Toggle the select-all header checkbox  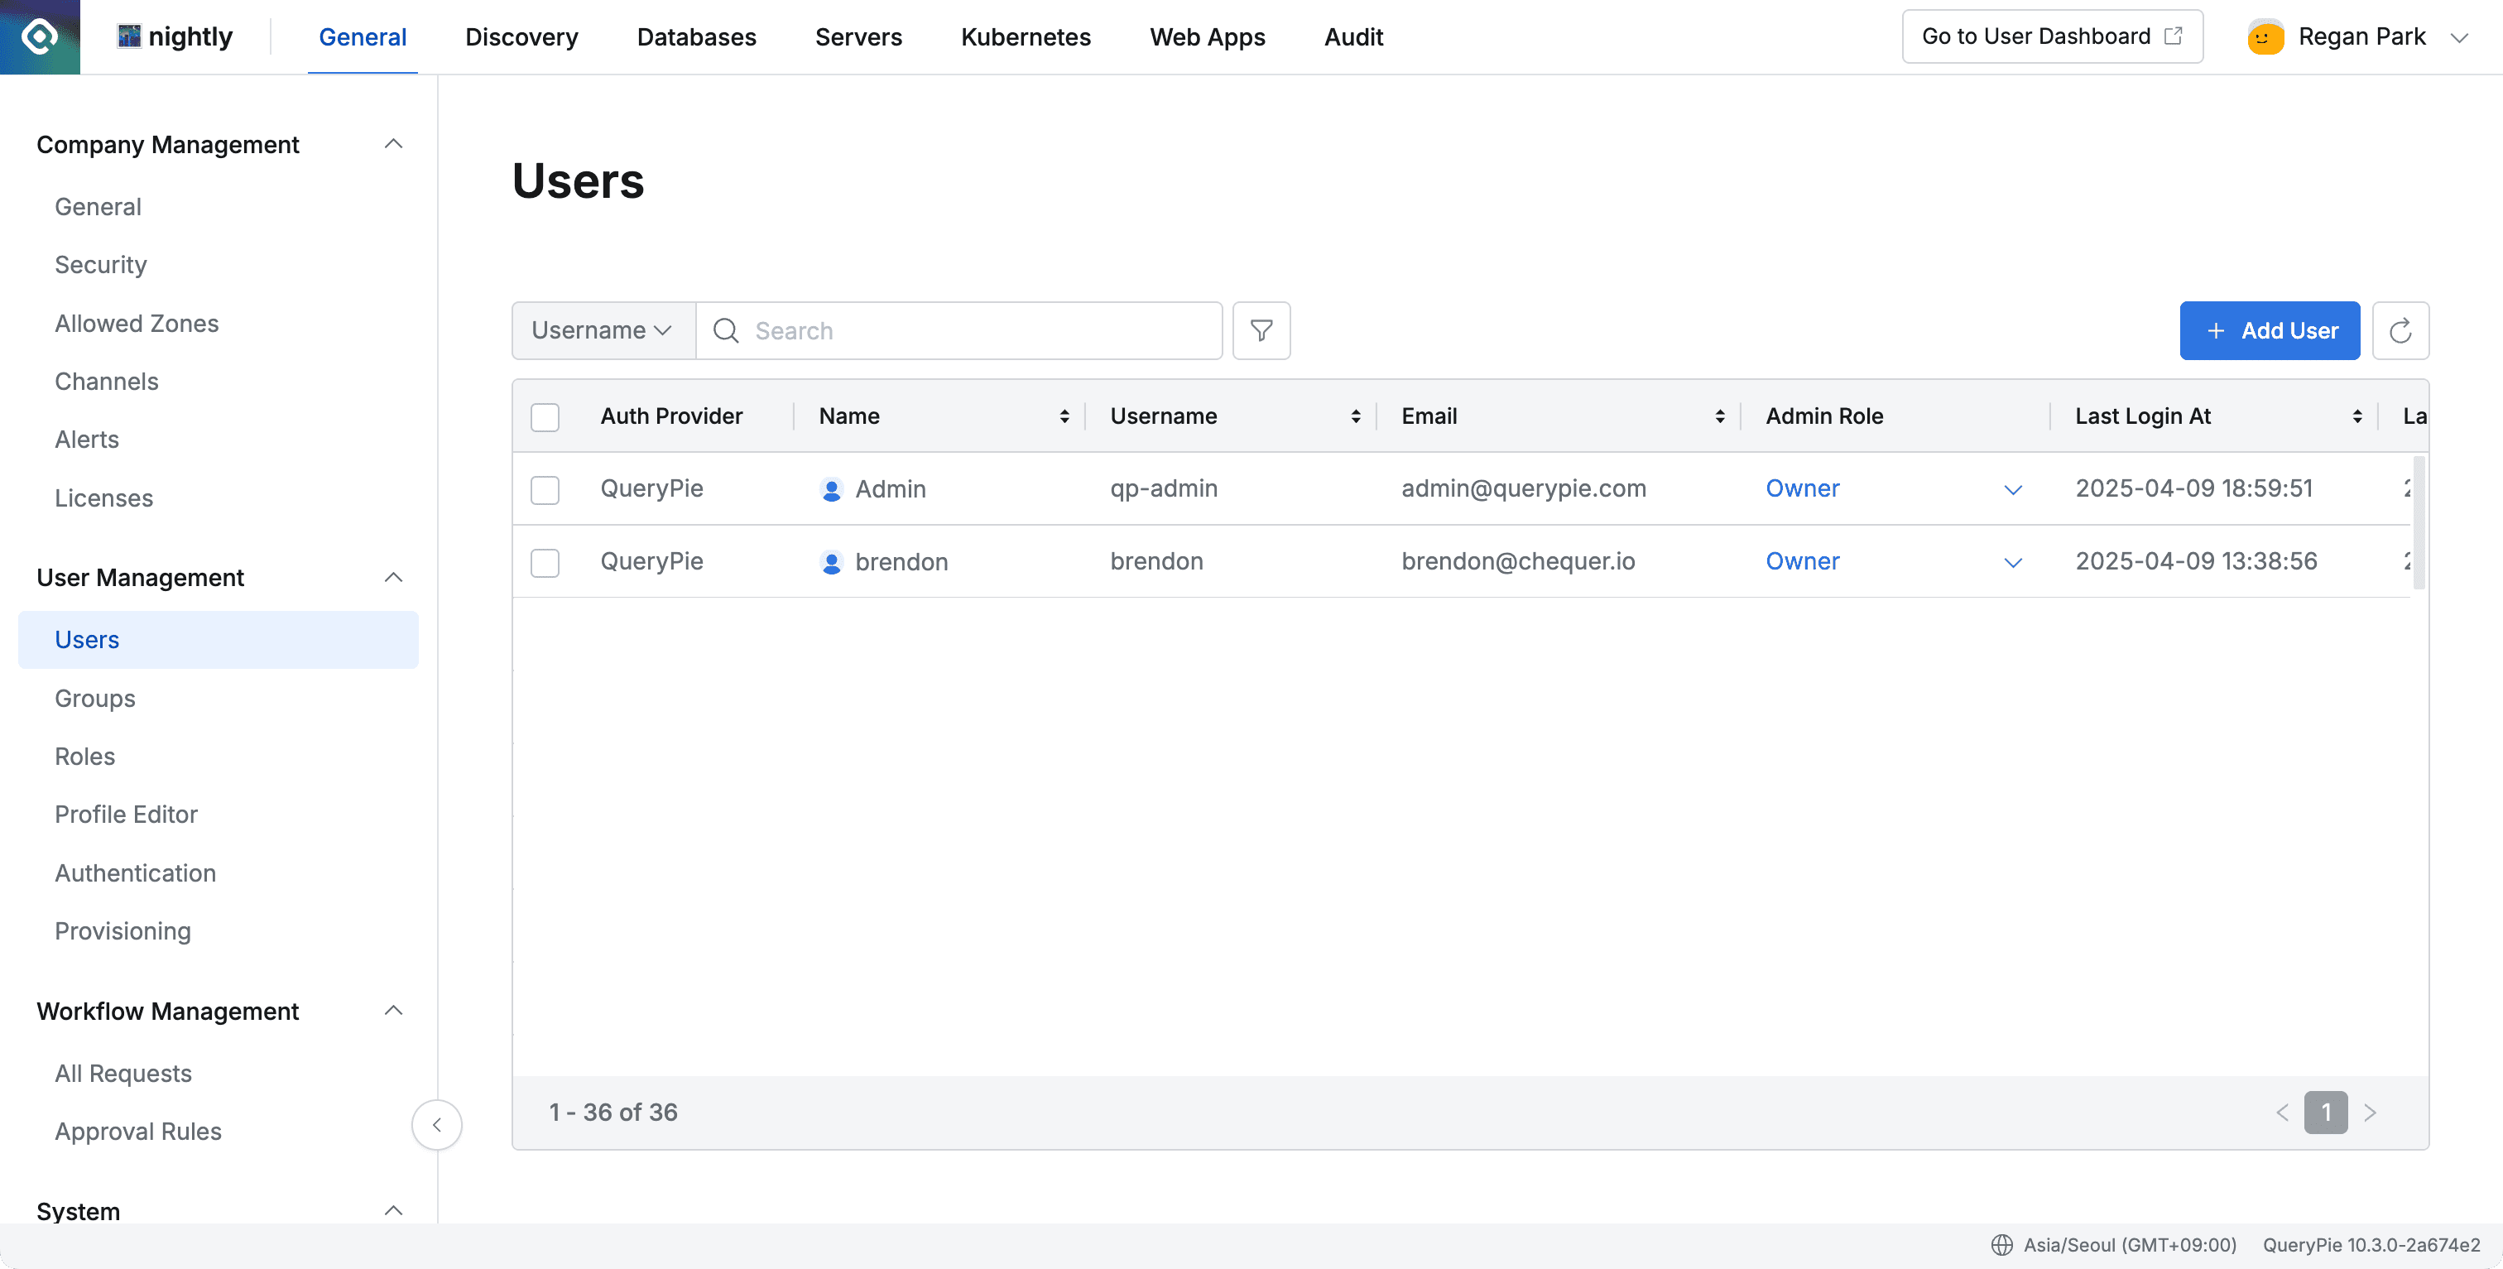(x=545, y=417)
